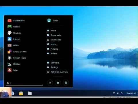
Task: Launch Software from the menu
Action: coord(55,63)
